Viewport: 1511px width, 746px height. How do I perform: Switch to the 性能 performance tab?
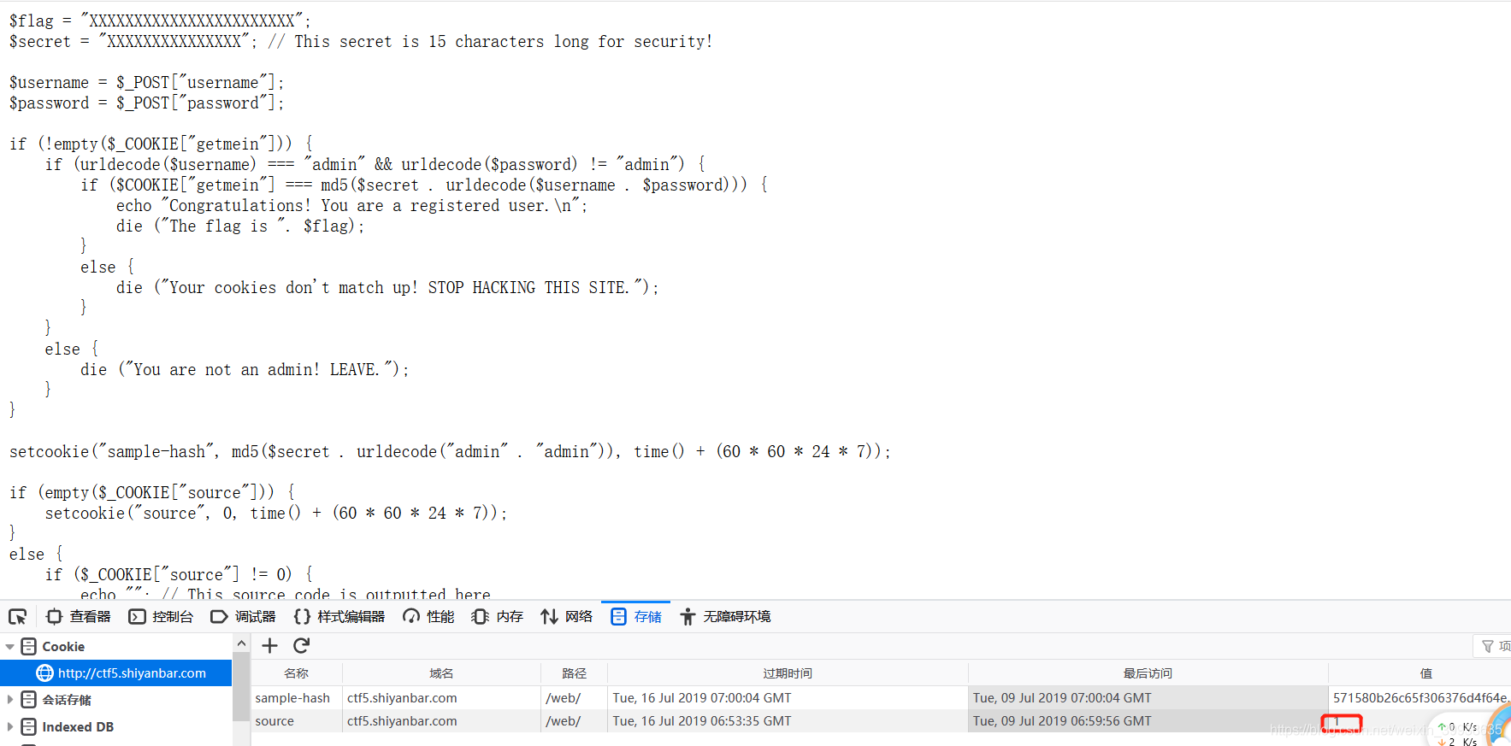tap(429, 616)
